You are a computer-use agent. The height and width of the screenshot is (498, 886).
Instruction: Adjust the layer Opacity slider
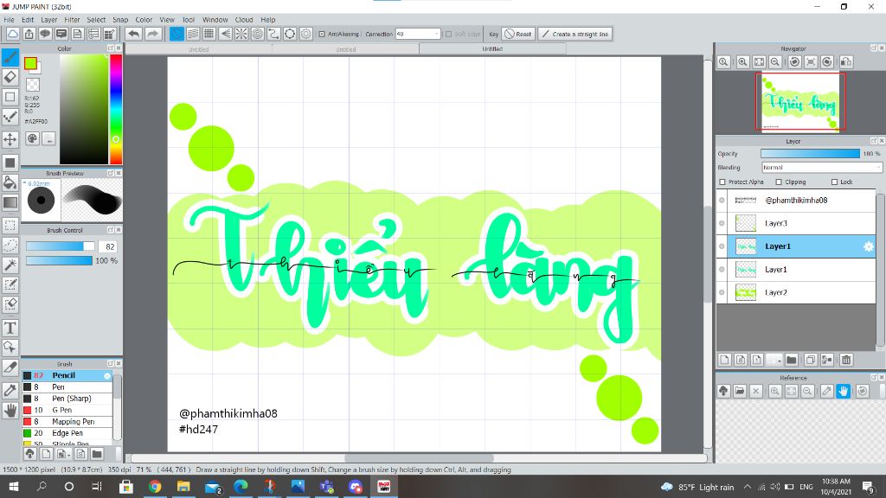tap(810, 154)
